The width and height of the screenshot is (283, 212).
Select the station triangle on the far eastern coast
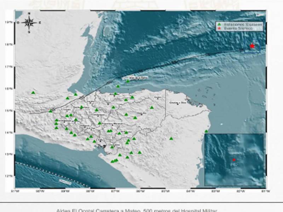click(x=206, y=131)
